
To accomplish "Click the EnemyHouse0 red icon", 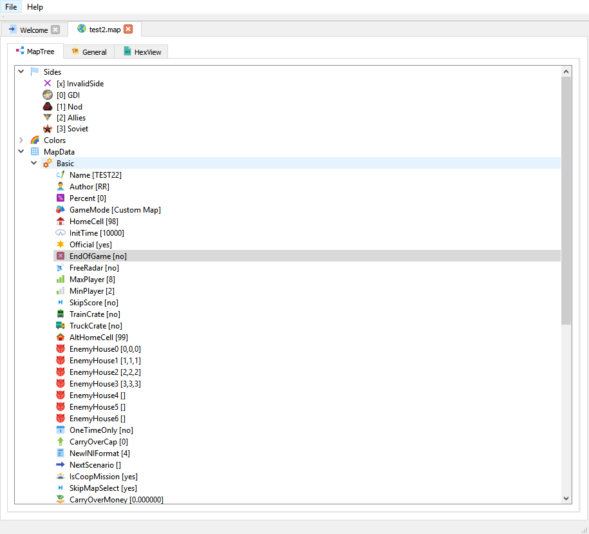I will (x=60, y=348).
